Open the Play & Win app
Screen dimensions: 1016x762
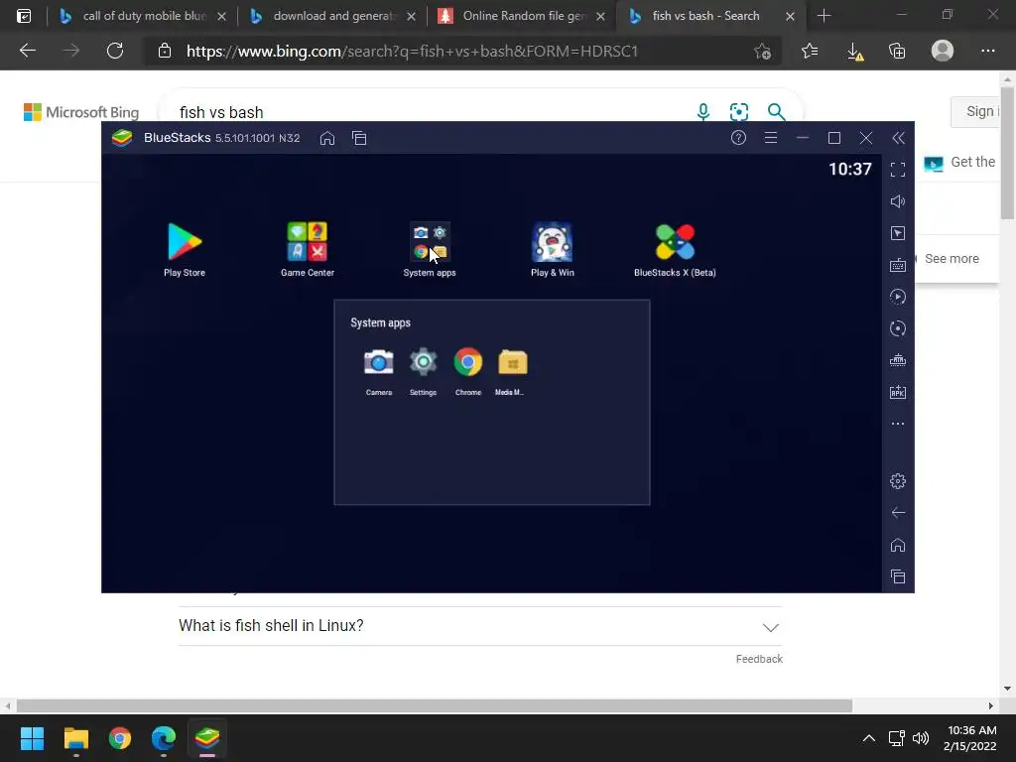click(552, 242)
